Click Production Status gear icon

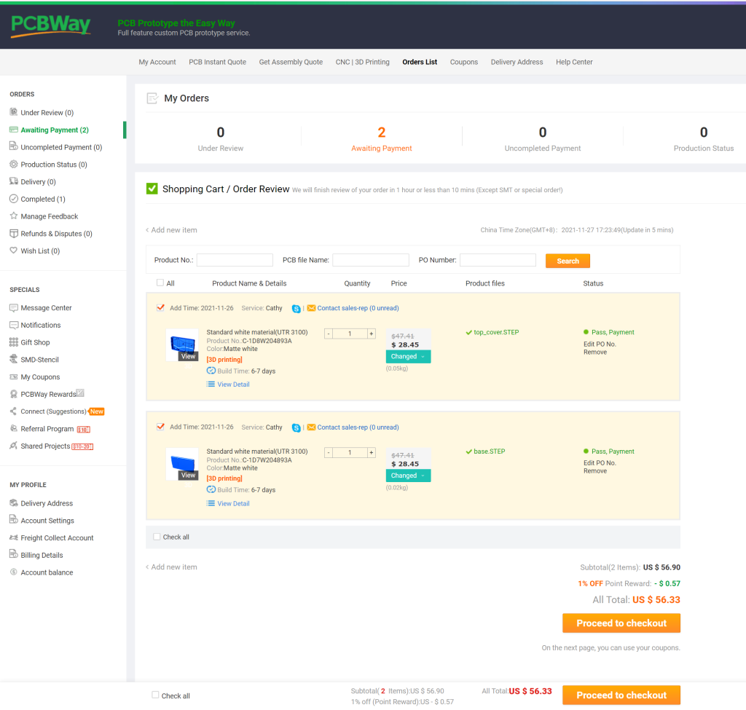coord(14,164)
